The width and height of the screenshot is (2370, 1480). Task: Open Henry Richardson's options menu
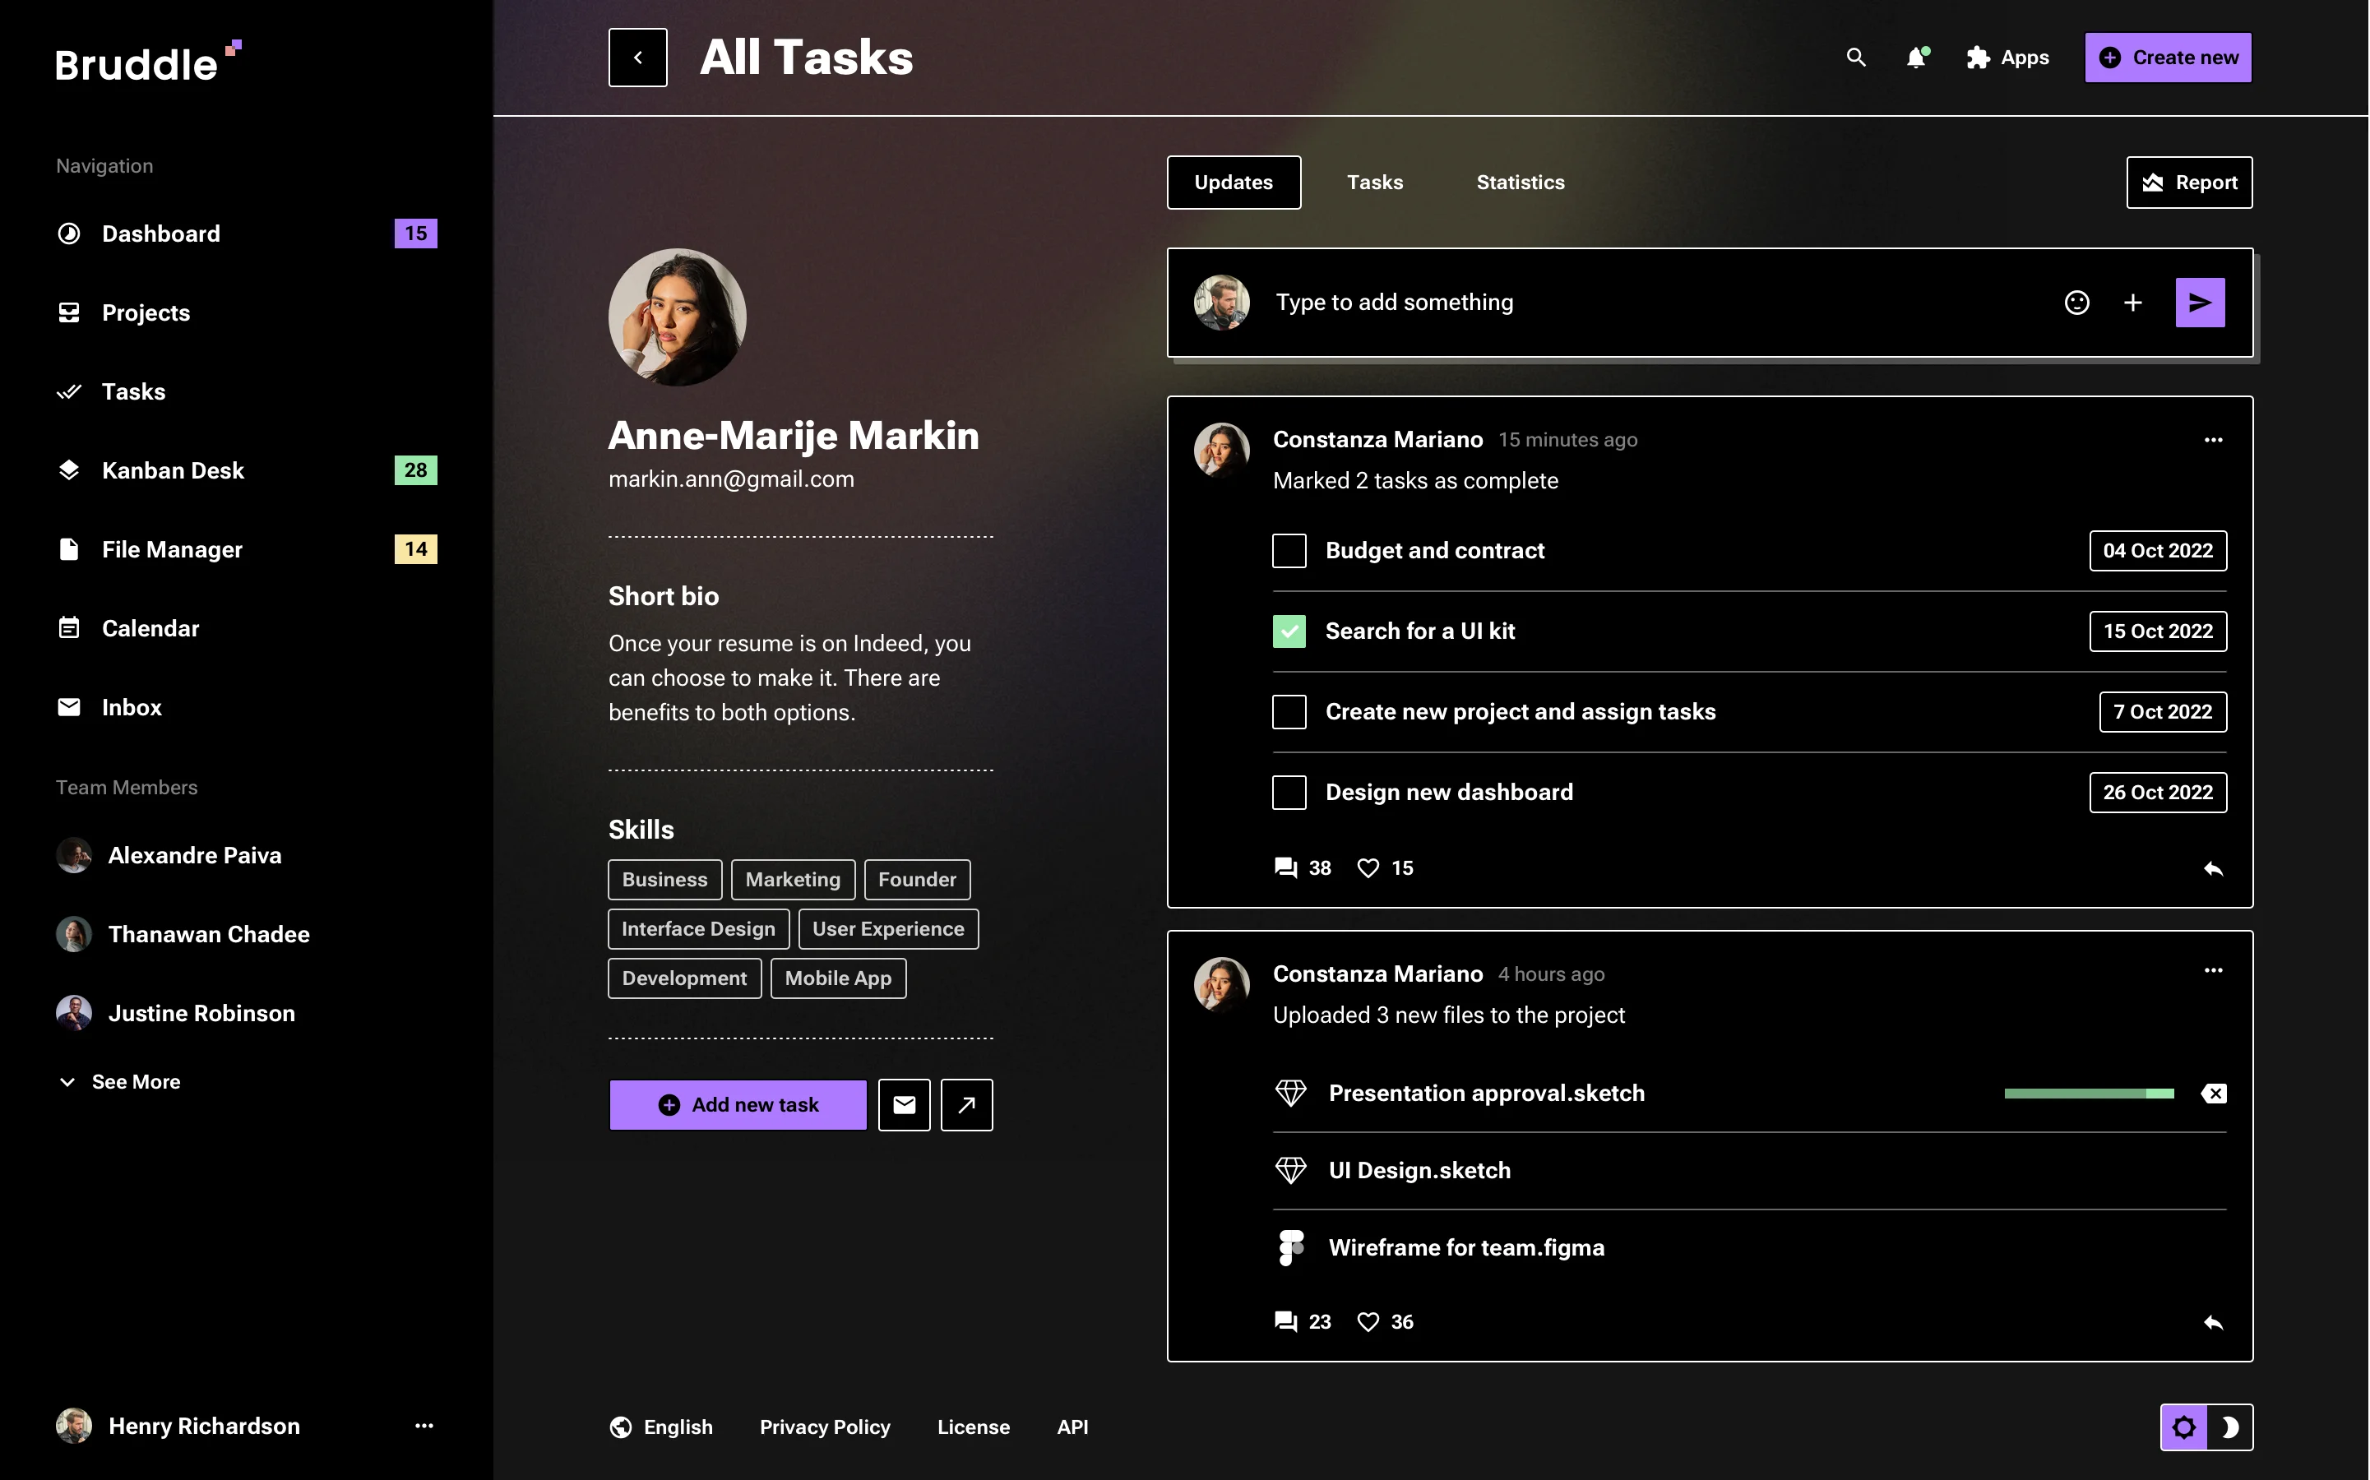coord(424,1427)
